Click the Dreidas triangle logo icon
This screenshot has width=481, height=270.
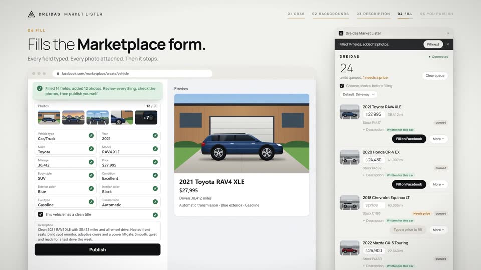coord(31,14)
